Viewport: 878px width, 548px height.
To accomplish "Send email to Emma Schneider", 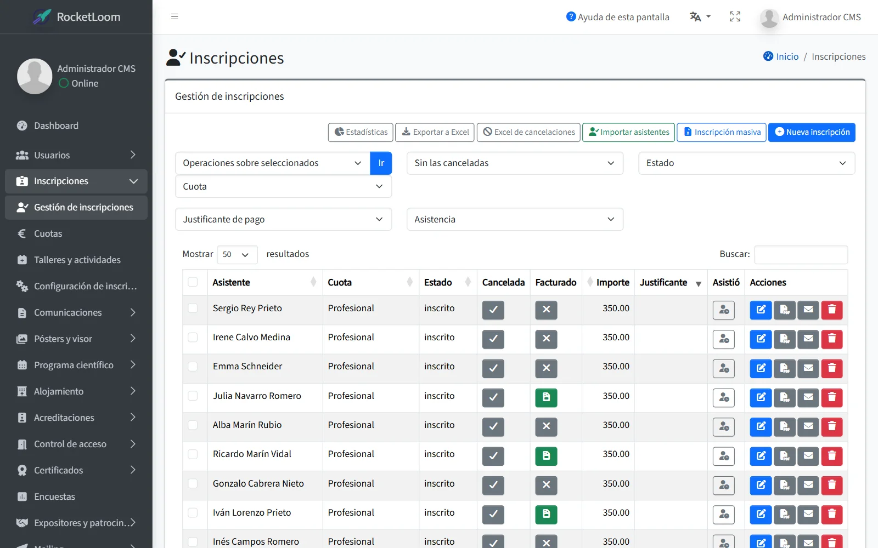I will point(808,368).
